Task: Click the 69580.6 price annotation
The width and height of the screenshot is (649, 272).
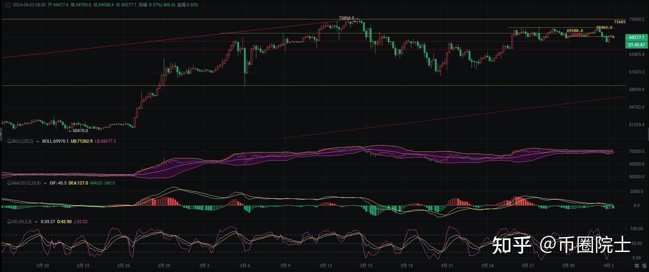Action: (x=575, y=31)
